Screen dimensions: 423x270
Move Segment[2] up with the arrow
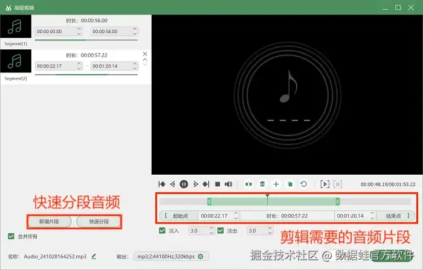click(x=145, y=60)
